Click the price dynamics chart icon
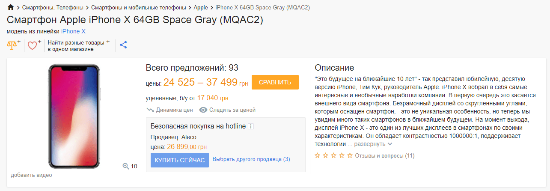 coord(150,110)
